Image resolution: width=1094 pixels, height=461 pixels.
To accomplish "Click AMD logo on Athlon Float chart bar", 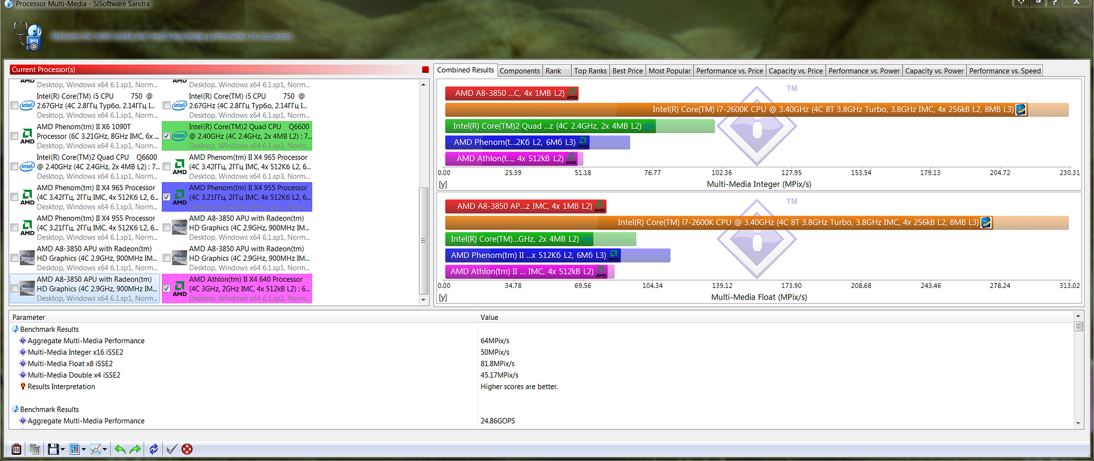I will pyautogui.click(x=601, y=272).
